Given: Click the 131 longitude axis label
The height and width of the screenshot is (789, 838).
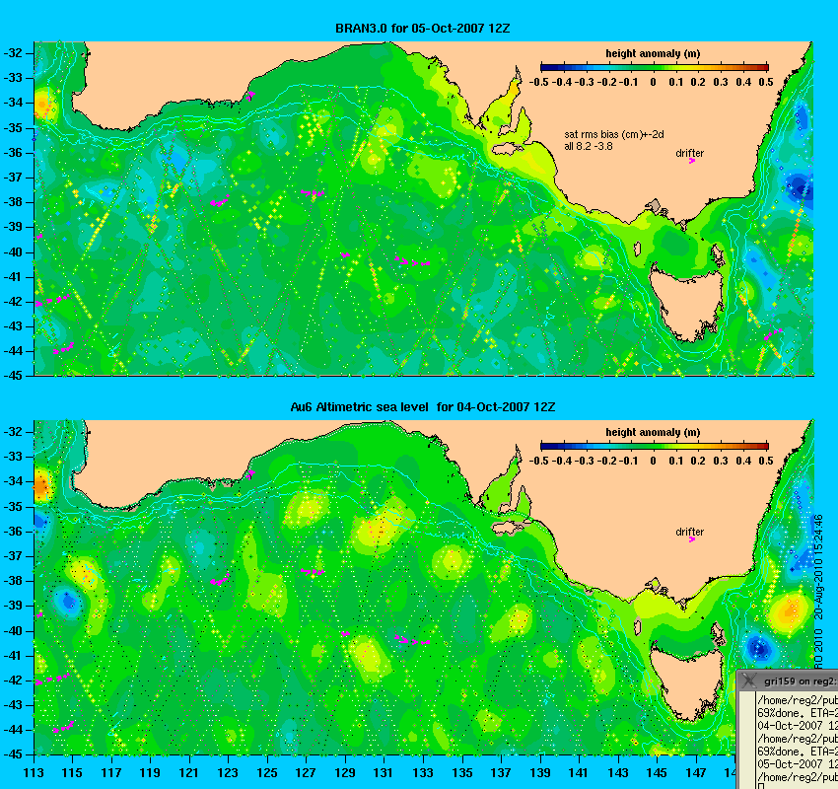Looking at the screenshot, I should [x=384, y=772].
